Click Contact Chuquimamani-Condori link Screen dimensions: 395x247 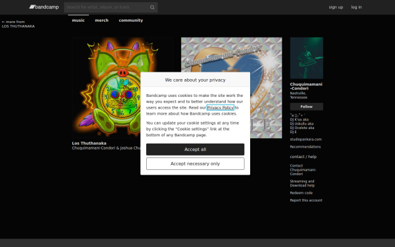(303, 170)
